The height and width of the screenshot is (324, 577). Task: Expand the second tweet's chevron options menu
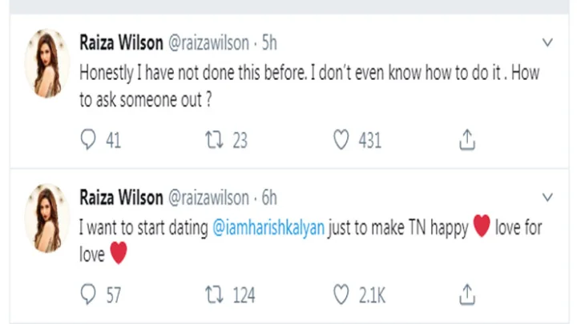[x=547, y=197]
